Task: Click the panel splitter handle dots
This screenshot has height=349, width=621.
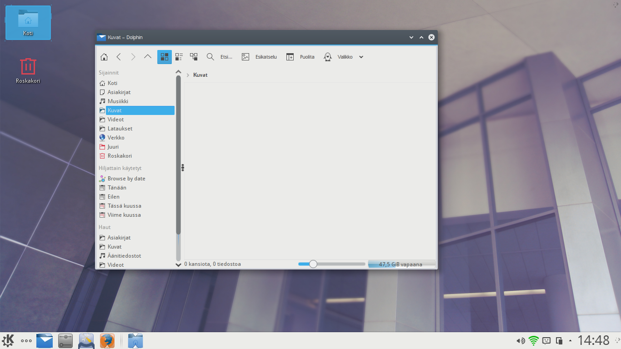Action: [x=183, y=168]
